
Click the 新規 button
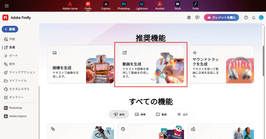click(10, 29)
